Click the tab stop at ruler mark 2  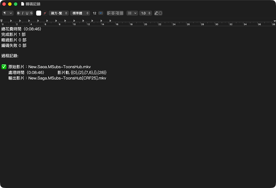pos(20,21)
